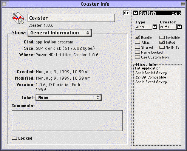Click the Where path text

point(68,55)
